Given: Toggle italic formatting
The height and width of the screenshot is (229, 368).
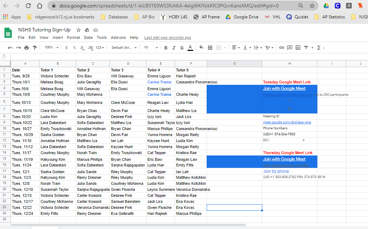Looking at the screenshot, I should coord(174,48).
